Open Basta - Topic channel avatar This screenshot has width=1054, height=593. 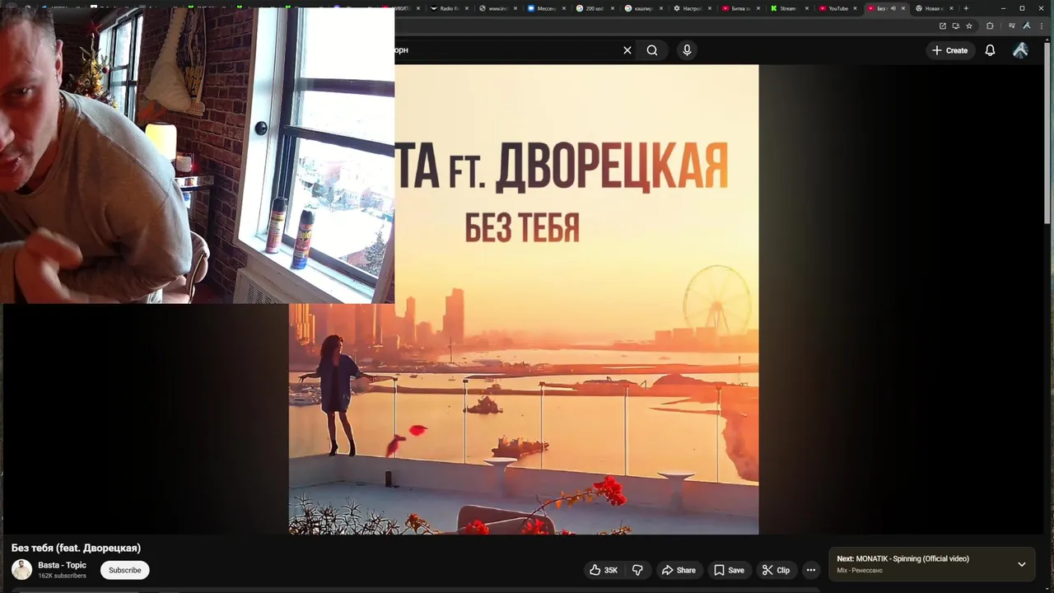pyautogui.click(x=21, y=569)
